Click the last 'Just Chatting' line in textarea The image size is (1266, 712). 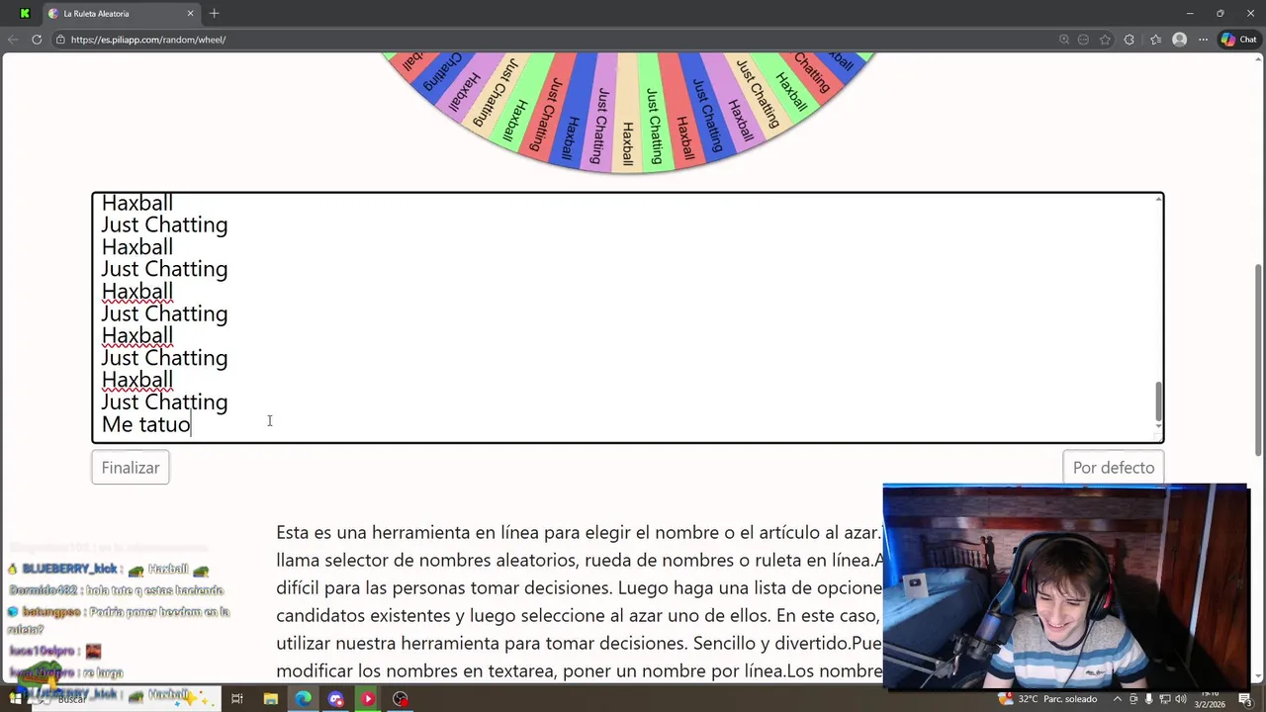pos(164,402)
